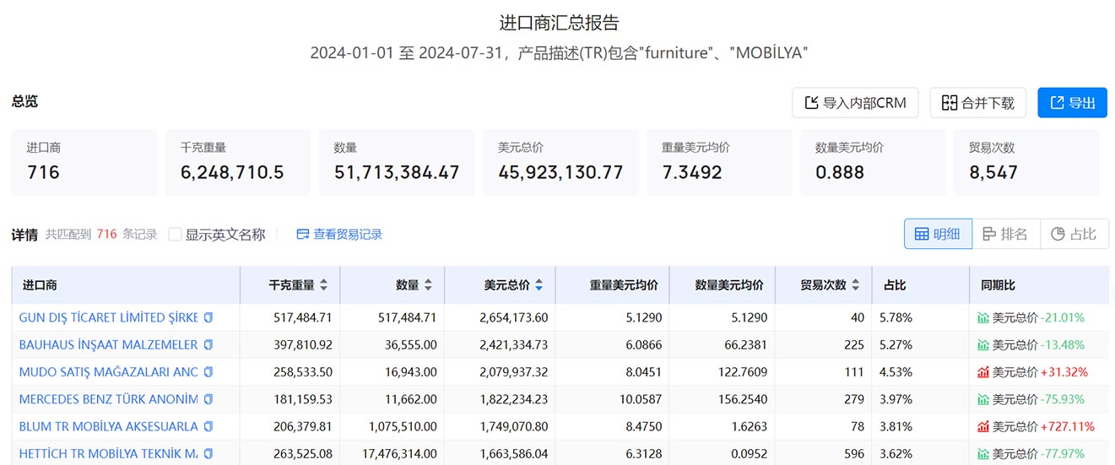Screen dimensions: 1115x465
Task: Click trend chart icon in GUN DIŞ row
Action: tap(983, 318)
